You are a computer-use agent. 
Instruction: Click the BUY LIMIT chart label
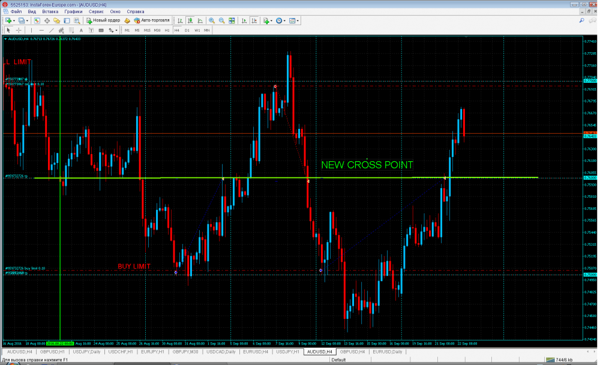coord(134,266)
